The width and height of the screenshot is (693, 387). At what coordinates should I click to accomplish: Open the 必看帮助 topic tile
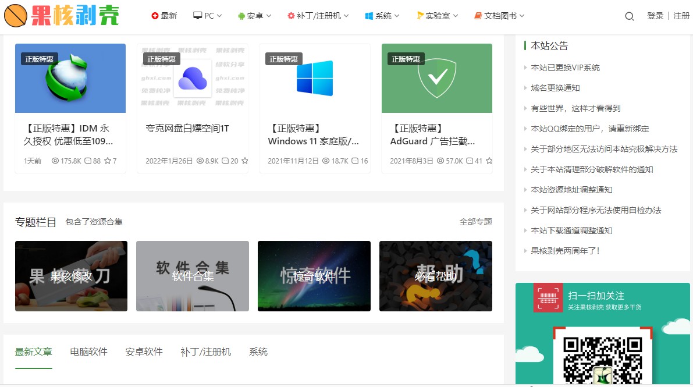(436, 276)
